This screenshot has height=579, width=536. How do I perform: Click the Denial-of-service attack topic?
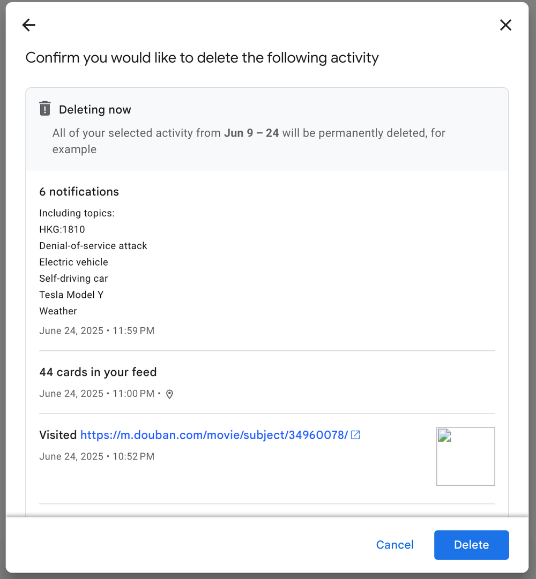(93, 246)
